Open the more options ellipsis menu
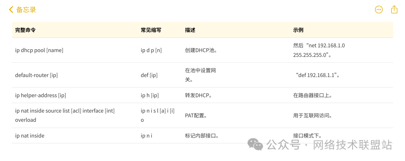This screenshot has height=161, width=405. point(379,10)
